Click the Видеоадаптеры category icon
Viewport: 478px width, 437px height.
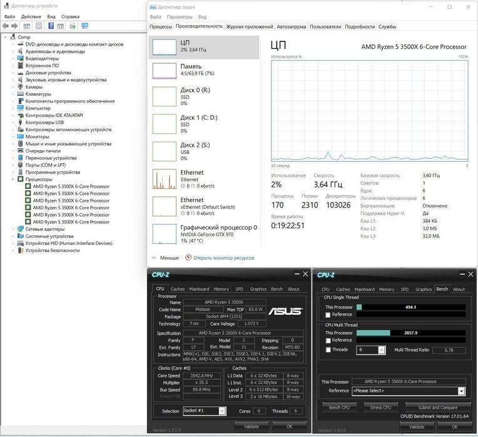tap(21, 59)
